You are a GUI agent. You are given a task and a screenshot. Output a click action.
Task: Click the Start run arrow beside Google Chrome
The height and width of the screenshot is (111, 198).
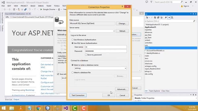[x=41, y=9]
